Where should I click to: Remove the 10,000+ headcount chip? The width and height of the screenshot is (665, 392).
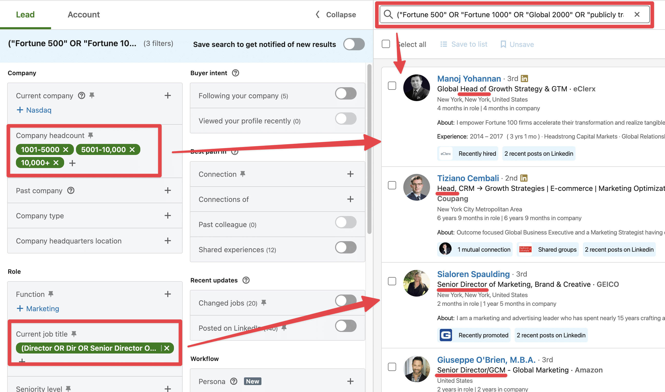pos(56,162)
